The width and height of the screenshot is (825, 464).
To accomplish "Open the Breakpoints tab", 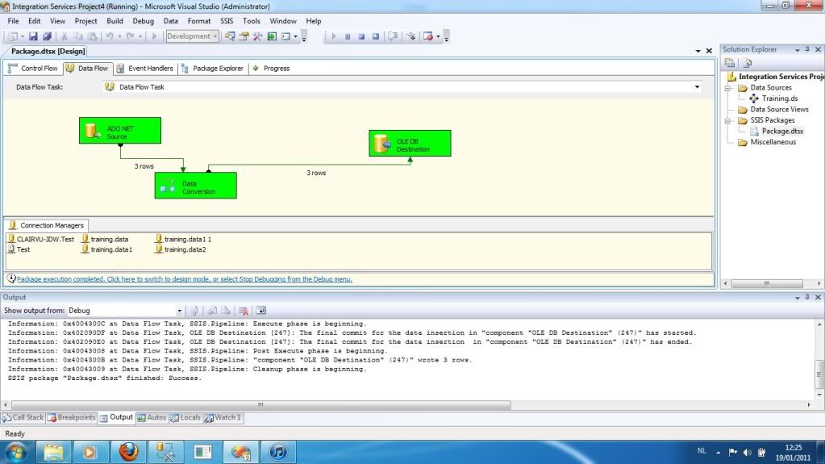I will tap(72, 418).
